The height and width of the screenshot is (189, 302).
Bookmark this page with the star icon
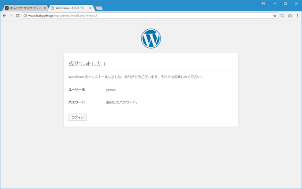click(x=275, y=16)
